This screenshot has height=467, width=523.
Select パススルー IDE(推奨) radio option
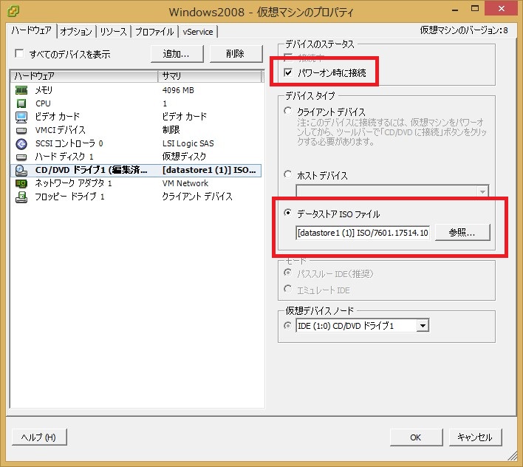(x=288, y=273)
